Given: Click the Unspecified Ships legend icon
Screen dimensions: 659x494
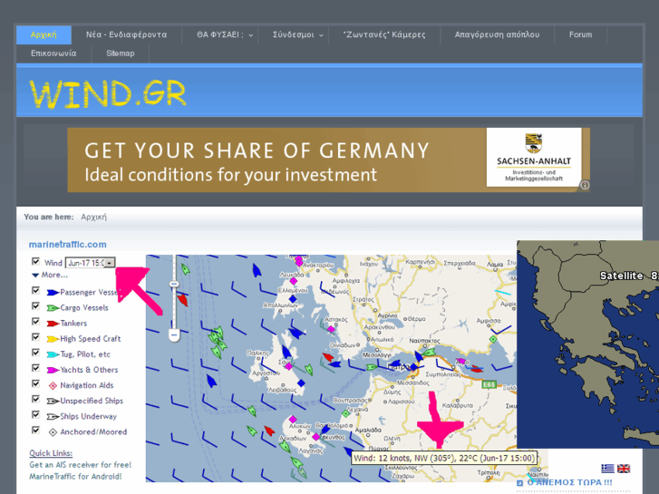Looking at the screenshot, I should pyautogui.click(x=53, y=402).
